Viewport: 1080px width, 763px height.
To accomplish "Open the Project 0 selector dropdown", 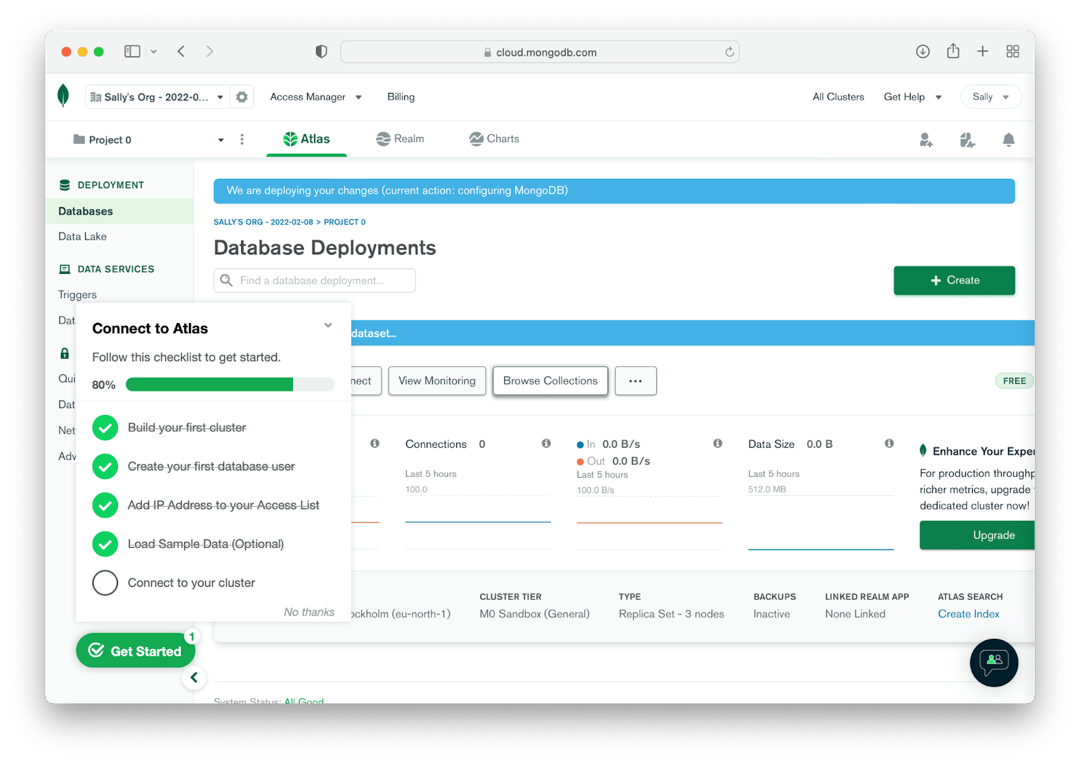I will click(148, 140).
